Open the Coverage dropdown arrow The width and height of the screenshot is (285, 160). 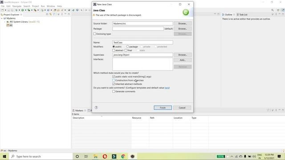tap(32, 10)
